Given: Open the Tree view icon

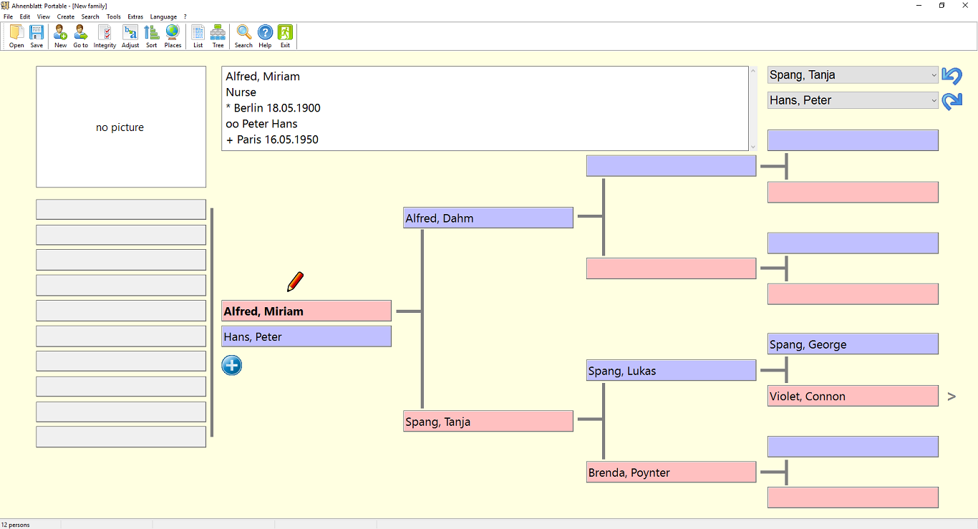Looking at the screenshot, I should point(218,36).
